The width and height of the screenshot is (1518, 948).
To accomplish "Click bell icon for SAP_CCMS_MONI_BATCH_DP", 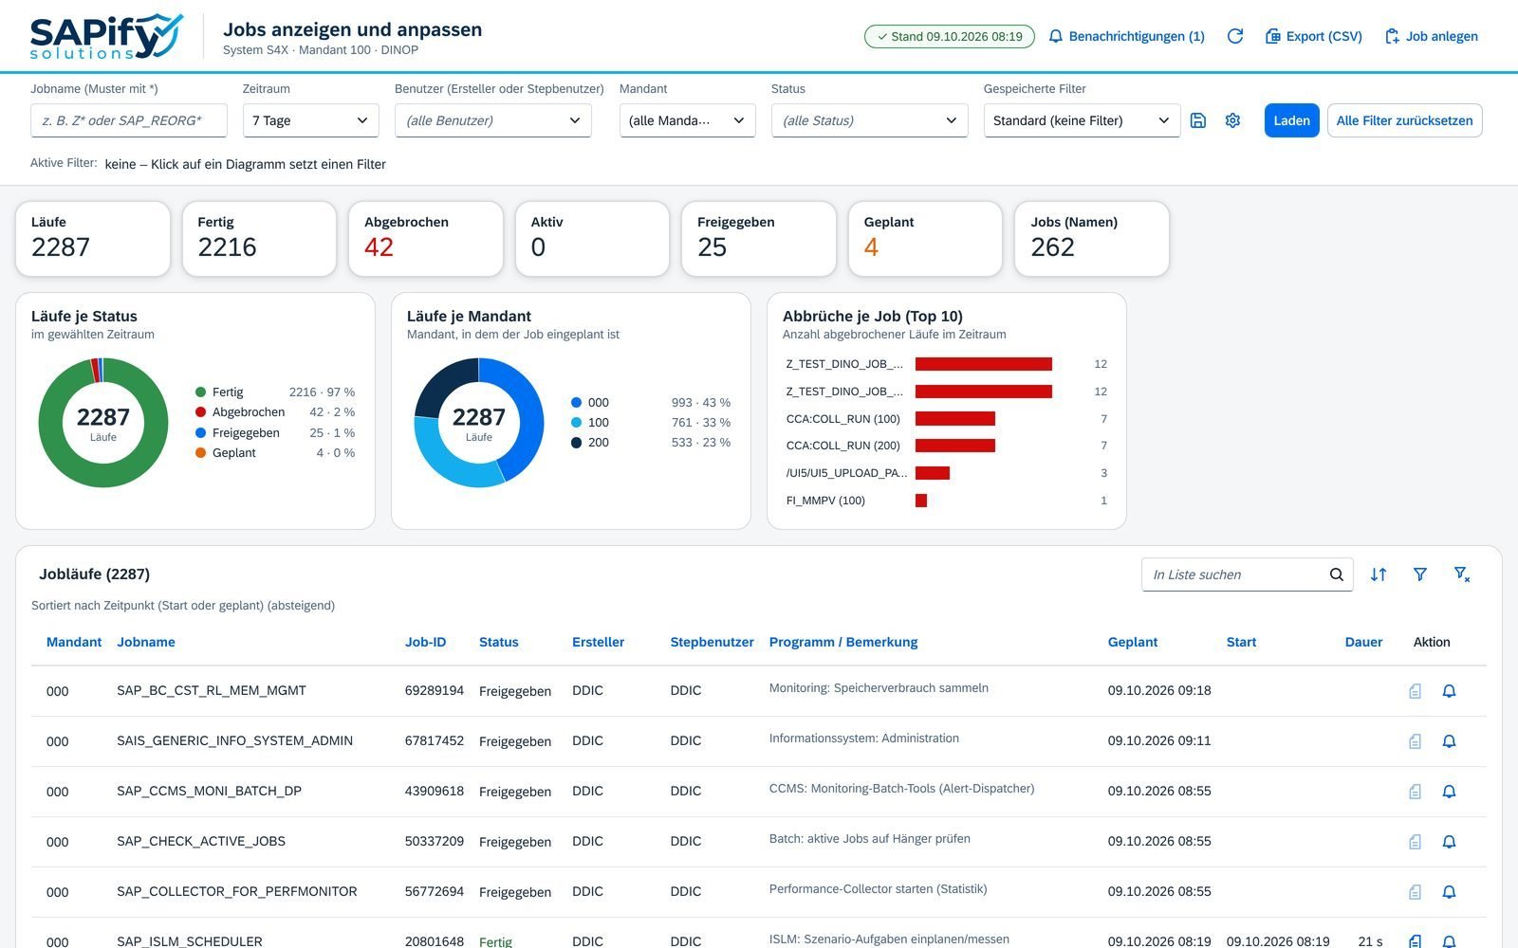I will (x=1449, y=792).
